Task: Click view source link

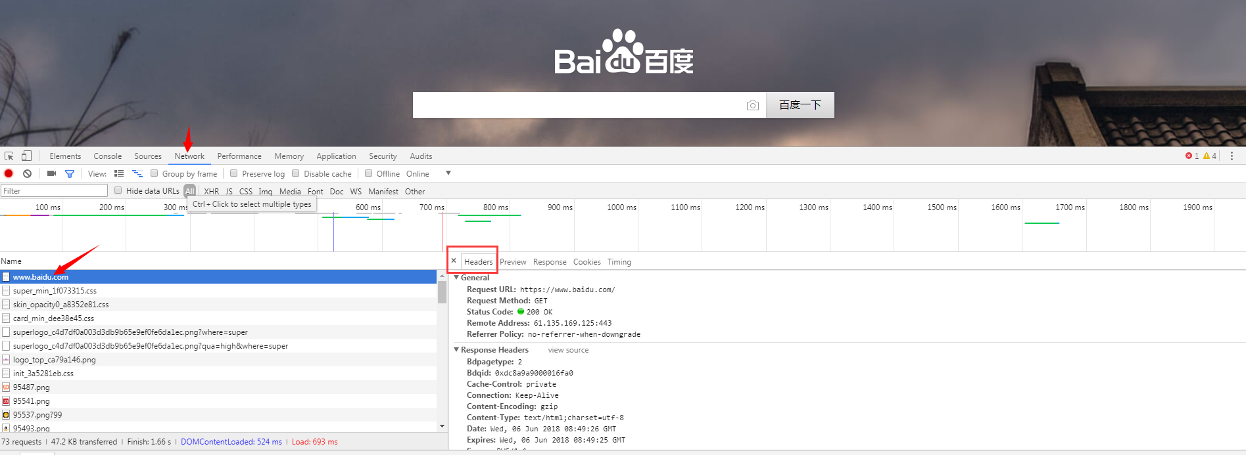Action: [x=568, y=350]
